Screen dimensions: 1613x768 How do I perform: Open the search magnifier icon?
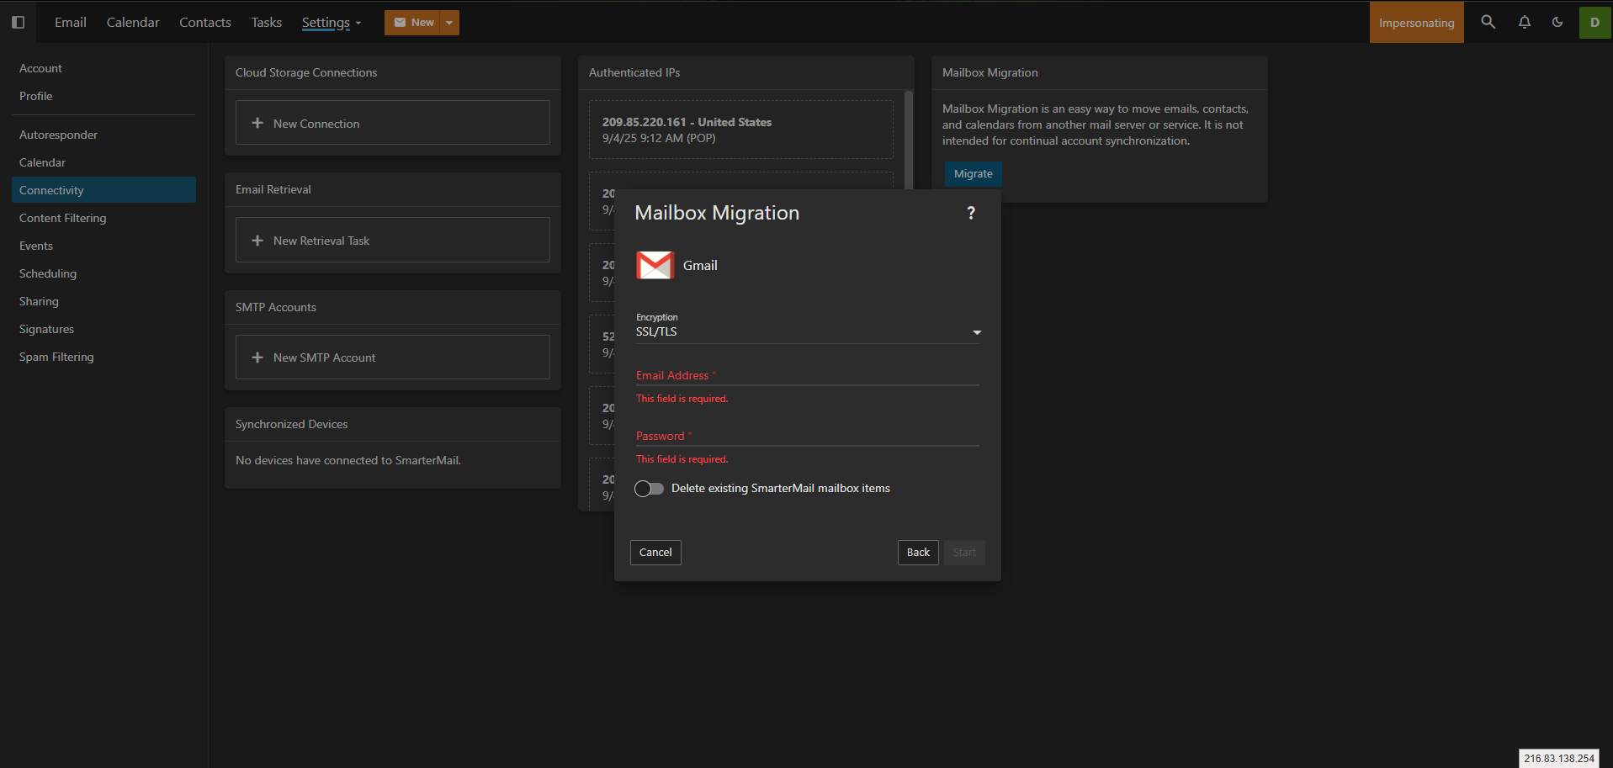click(1488, 23)
